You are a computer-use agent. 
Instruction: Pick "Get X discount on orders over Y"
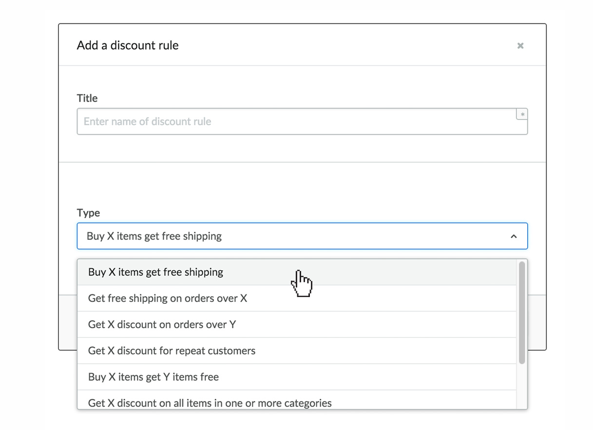click(162, 324)
